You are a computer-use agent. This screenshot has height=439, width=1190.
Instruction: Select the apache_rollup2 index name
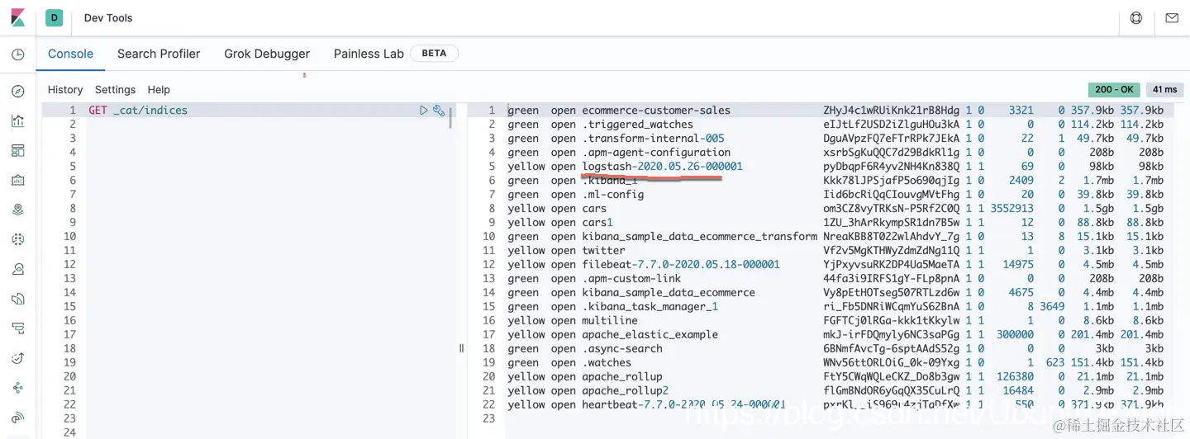click(625, 391)
